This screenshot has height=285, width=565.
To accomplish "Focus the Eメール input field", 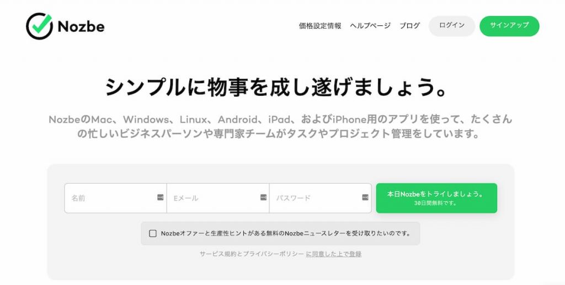I will click(x=218, y=198).
